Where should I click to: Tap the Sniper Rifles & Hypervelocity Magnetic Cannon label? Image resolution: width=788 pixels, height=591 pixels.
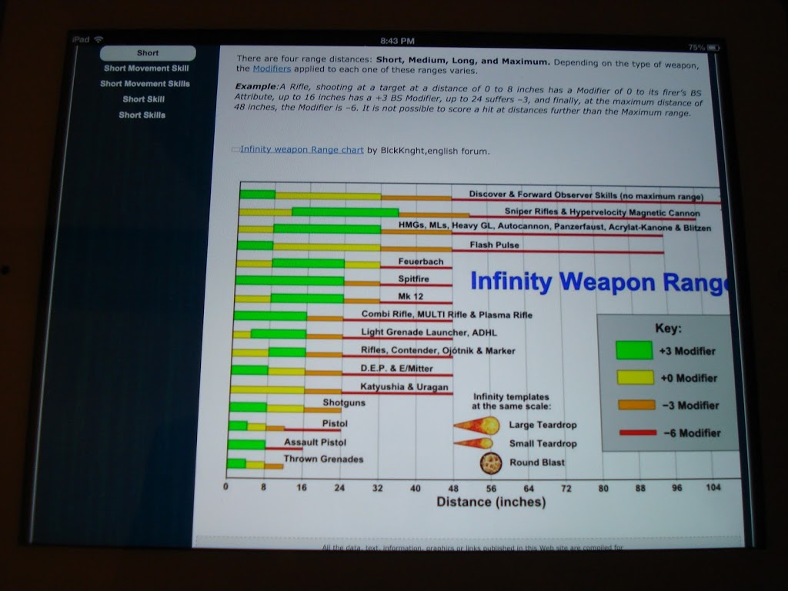coord(602,212)
